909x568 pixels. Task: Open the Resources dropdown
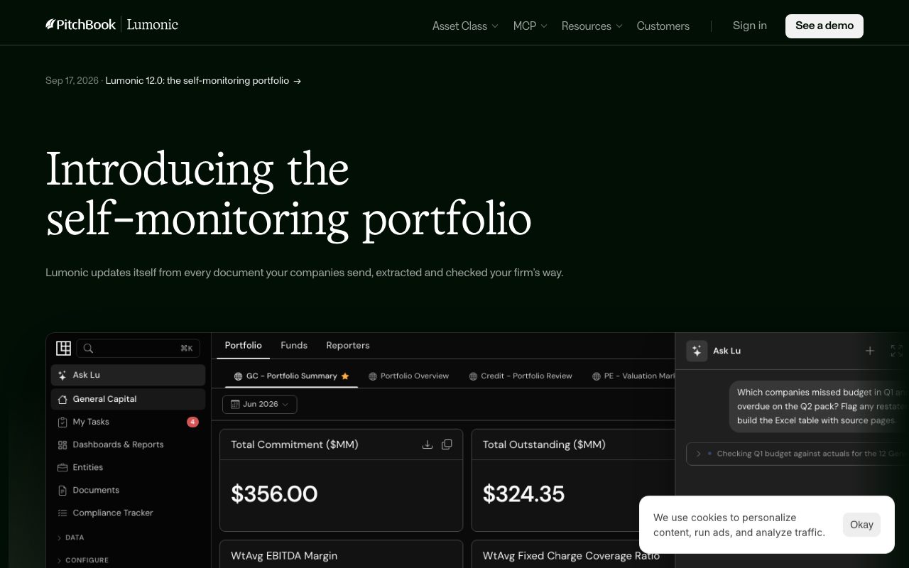click(x=592, y=26)
